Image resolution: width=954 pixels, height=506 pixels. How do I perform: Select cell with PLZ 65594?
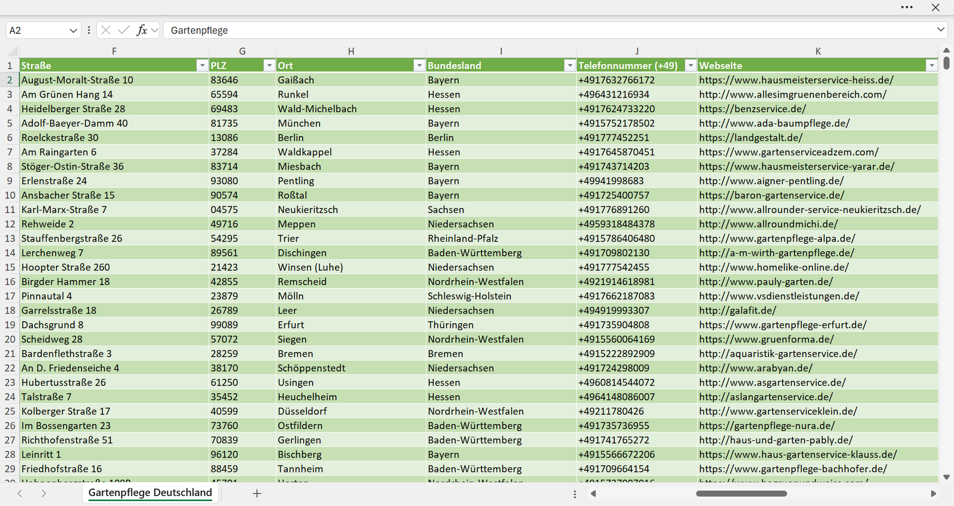point(242,94)
